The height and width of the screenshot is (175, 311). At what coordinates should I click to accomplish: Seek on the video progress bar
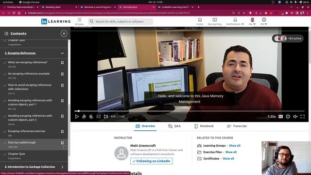pyautogui.click(x=190, y=111)
